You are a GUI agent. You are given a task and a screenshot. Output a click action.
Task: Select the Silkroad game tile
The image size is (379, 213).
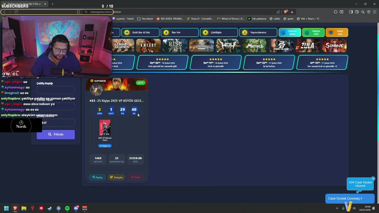(334, 46)
